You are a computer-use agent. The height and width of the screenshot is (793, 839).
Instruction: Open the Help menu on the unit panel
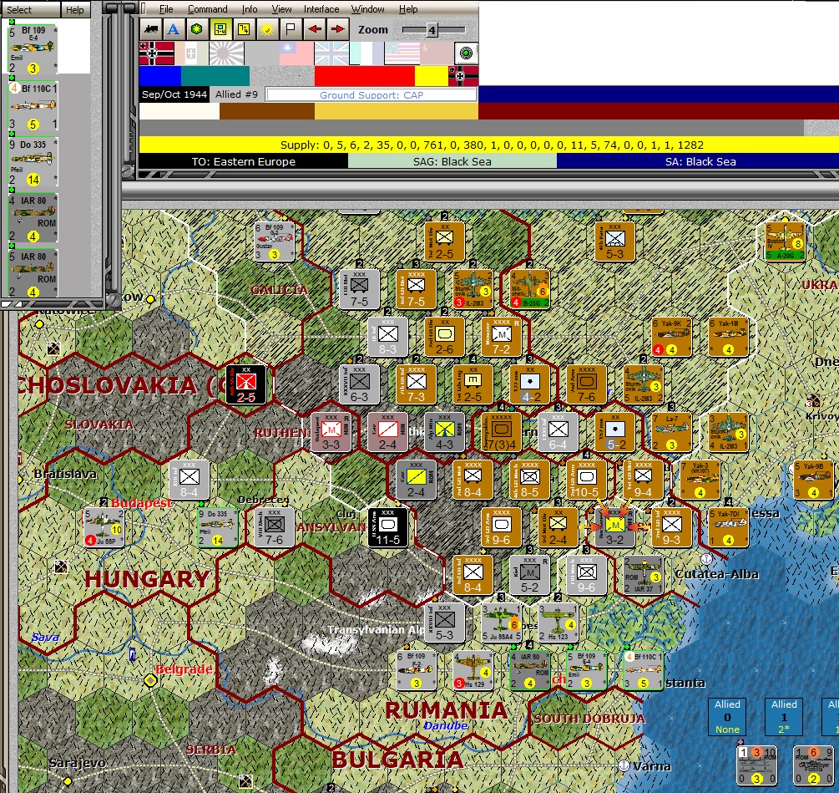point(74,10)
